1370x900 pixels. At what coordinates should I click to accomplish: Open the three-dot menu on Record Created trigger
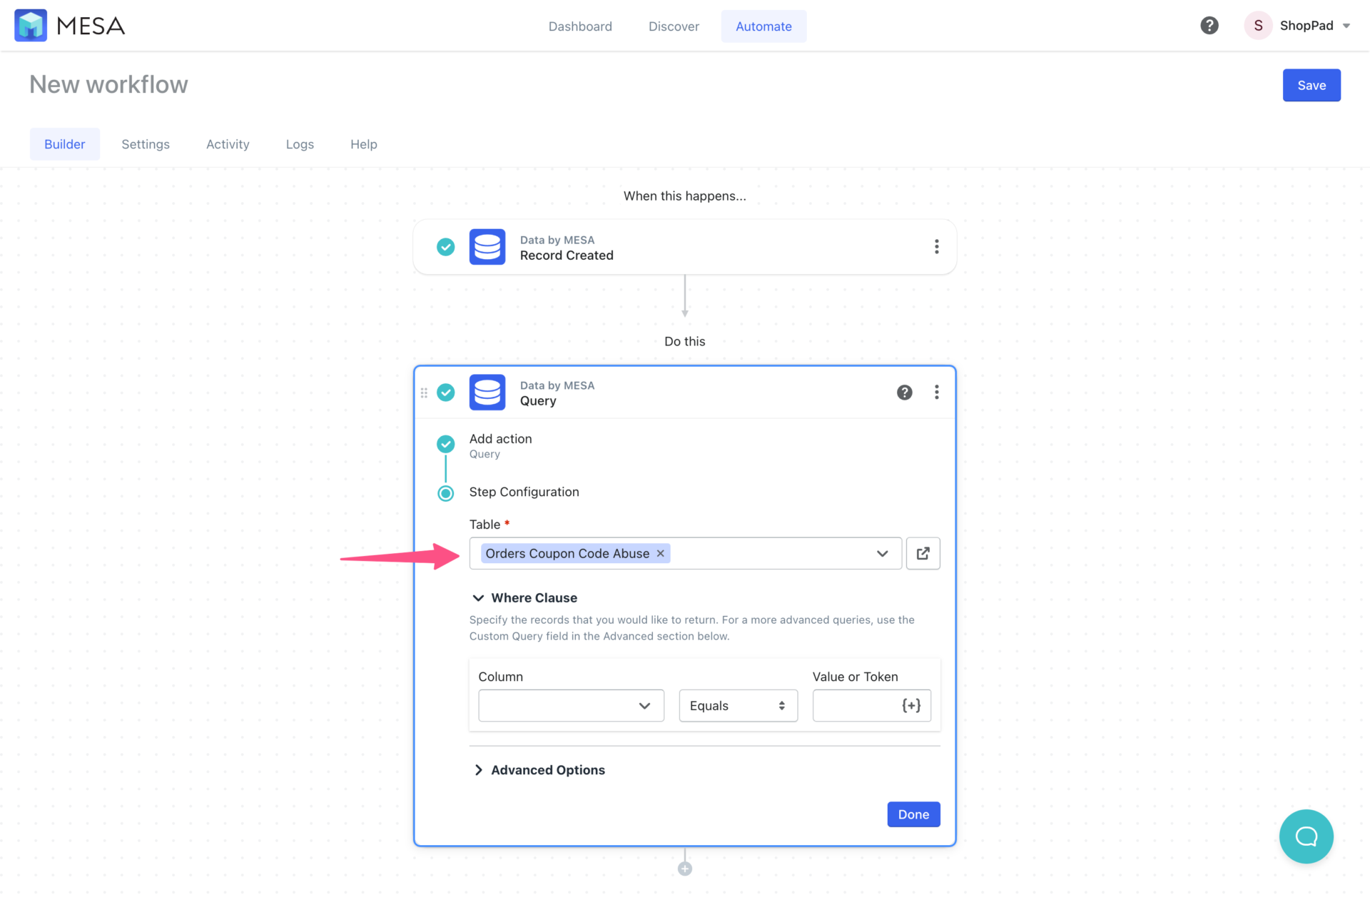937,246
